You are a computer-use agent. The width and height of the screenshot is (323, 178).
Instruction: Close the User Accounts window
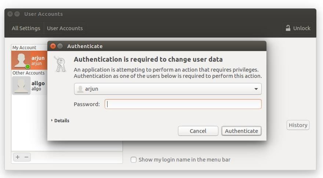(10, 14)
